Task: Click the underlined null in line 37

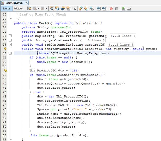Action: pyautogui.click(x=73, y=70)
